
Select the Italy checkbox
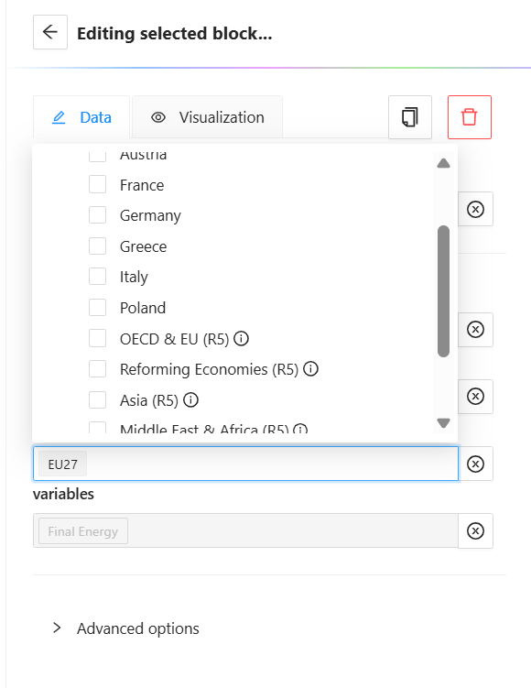point(97,277)
